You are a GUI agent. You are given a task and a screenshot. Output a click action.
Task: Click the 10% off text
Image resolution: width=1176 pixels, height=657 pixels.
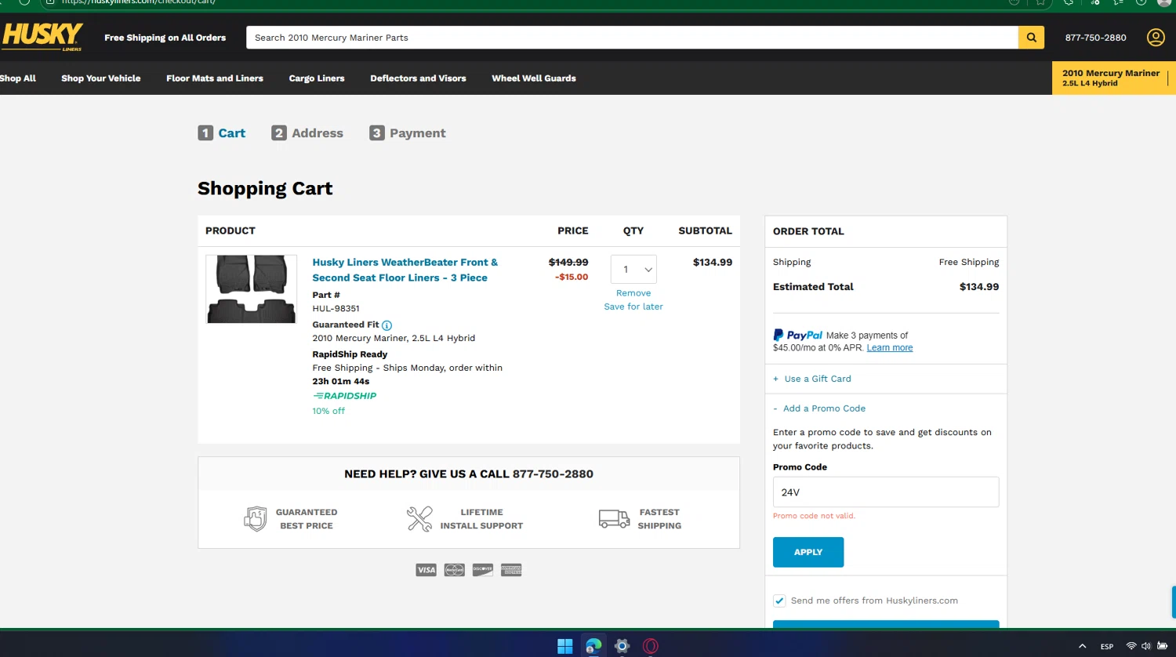click(328, 411)
